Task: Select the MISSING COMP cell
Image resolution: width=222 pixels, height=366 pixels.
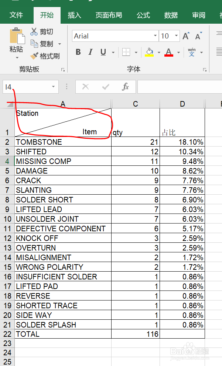Action: (x=63, y=161)
